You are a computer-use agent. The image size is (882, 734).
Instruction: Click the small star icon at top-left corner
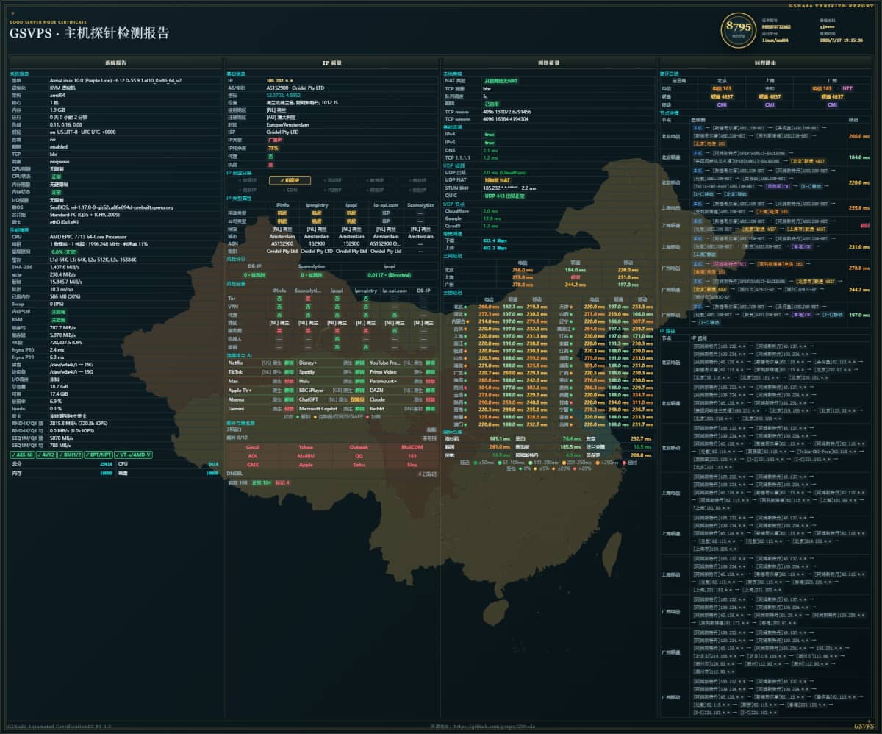click(12, 13)
